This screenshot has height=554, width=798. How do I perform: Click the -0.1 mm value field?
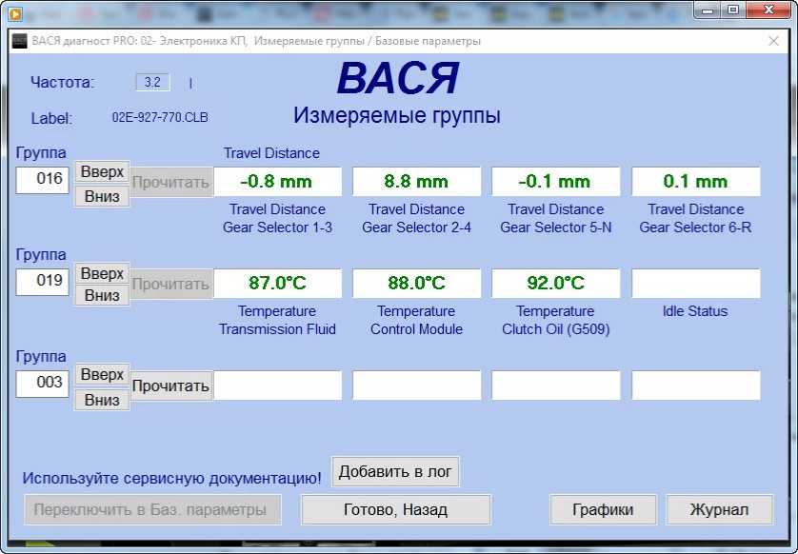pyautogui.click(x=556, y=182)
